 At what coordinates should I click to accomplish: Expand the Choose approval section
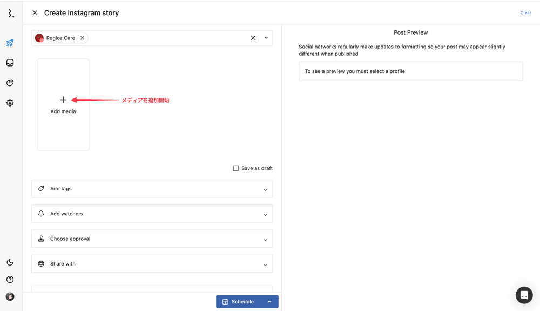pyautogui.click(x=152, y=239)
